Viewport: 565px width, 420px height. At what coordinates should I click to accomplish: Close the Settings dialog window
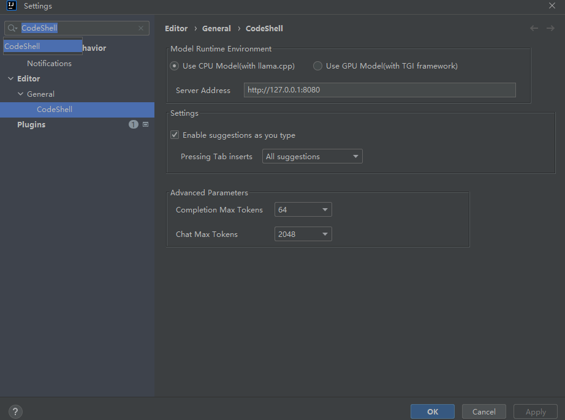coord(552,6)
